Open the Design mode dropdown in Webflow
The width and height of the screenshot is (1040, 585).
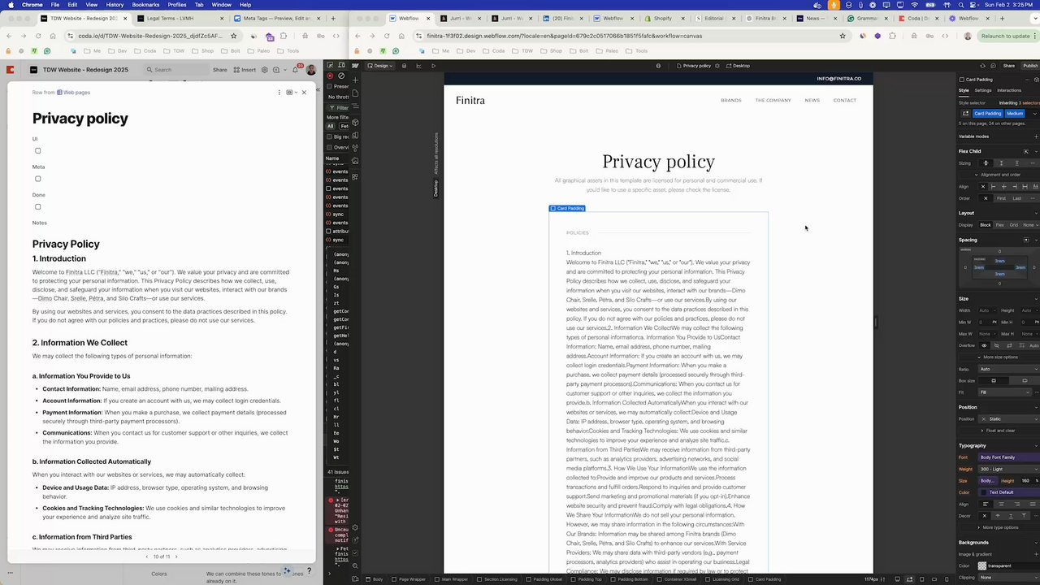coord(380,66)
